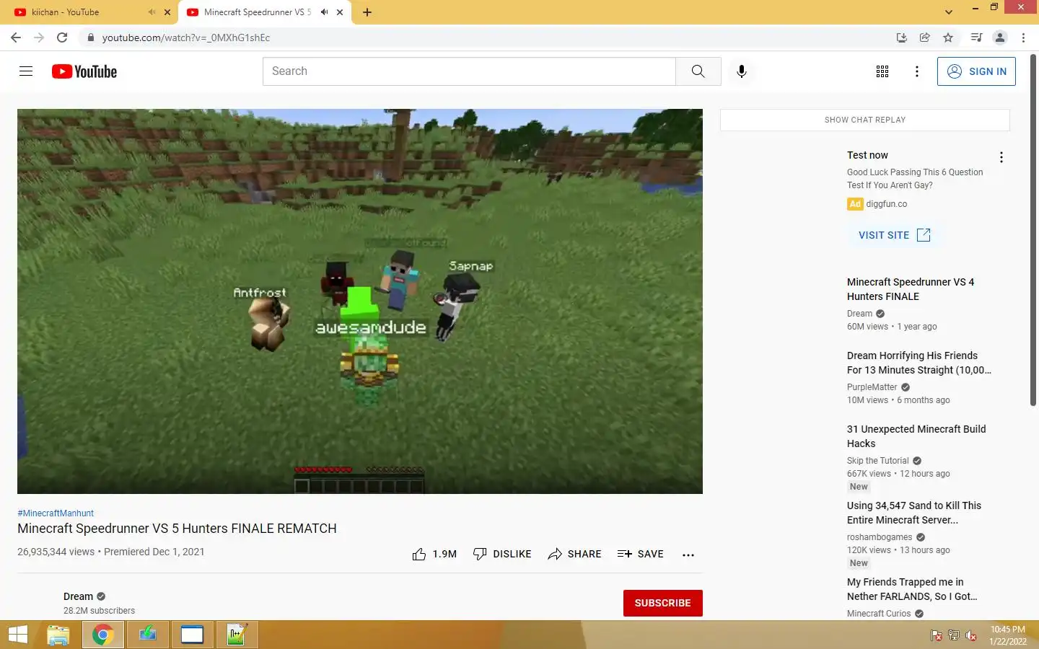Image resolution: width=1039 pixels, height=649 pixels.
Task: Click the SIGN IN button
Action: [976, 71]
